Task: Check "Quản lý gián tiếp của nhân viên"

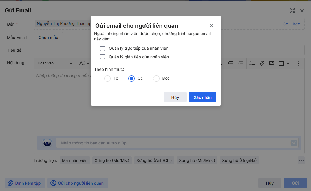Action: [103, 57]
